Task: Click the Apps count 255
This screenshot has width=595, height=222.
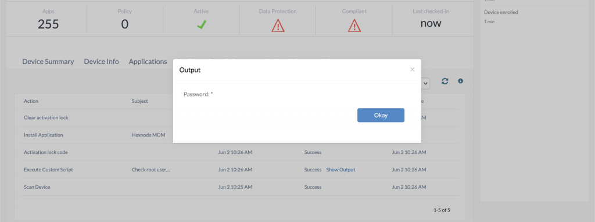Action: point(48,24)
